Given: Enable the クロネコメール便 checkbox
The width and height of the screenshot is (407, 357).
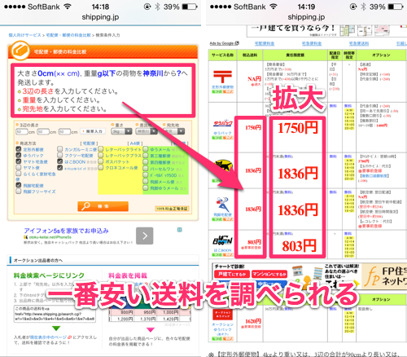Looking at the screenshot, I should tap(101, 167).
